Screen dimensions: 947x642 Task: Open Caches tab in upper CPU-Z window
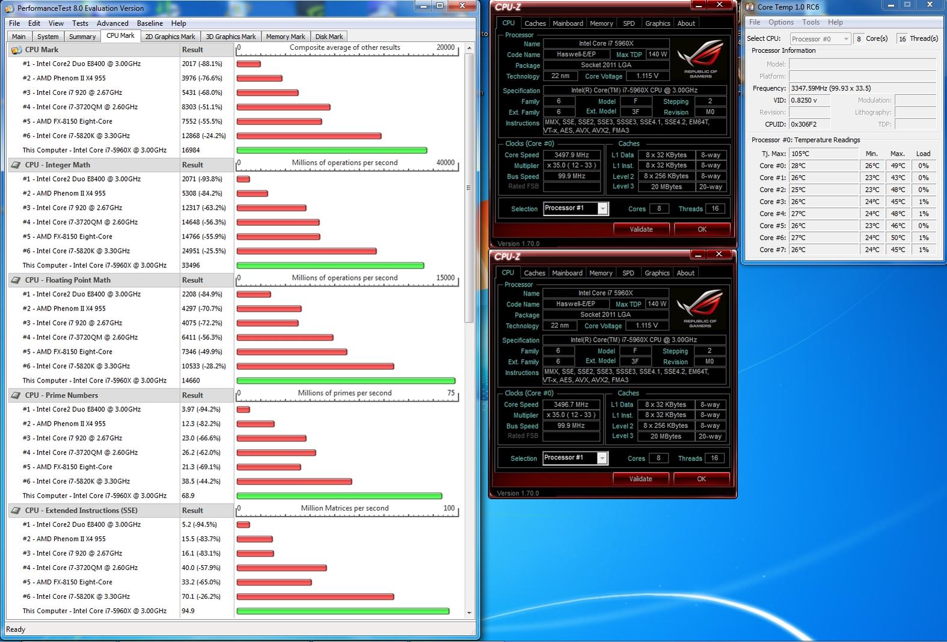pyautogui.click(x=535, y=23)
